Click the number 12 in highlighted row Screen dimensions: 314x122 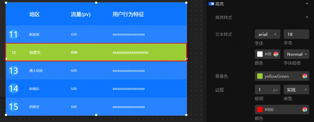pyautogui.click(x=14, y=52)
